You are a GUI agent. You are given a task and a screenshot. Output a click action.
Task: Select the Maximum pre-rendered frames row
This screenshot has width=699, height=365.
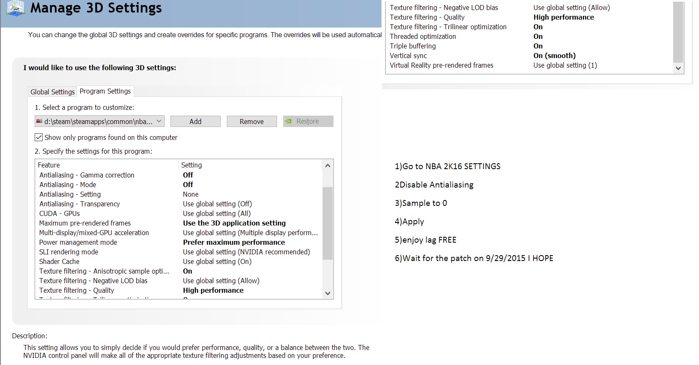click(x=85, y=223)
